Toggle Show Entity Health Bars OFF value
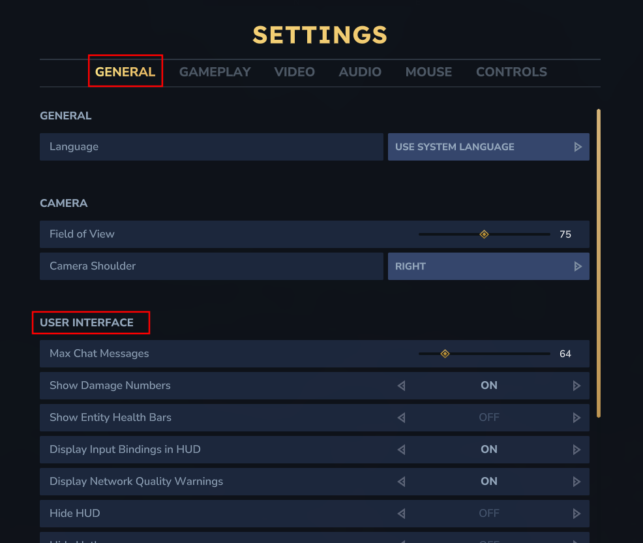This screenshot has height=543, width=643. (488, 418)
